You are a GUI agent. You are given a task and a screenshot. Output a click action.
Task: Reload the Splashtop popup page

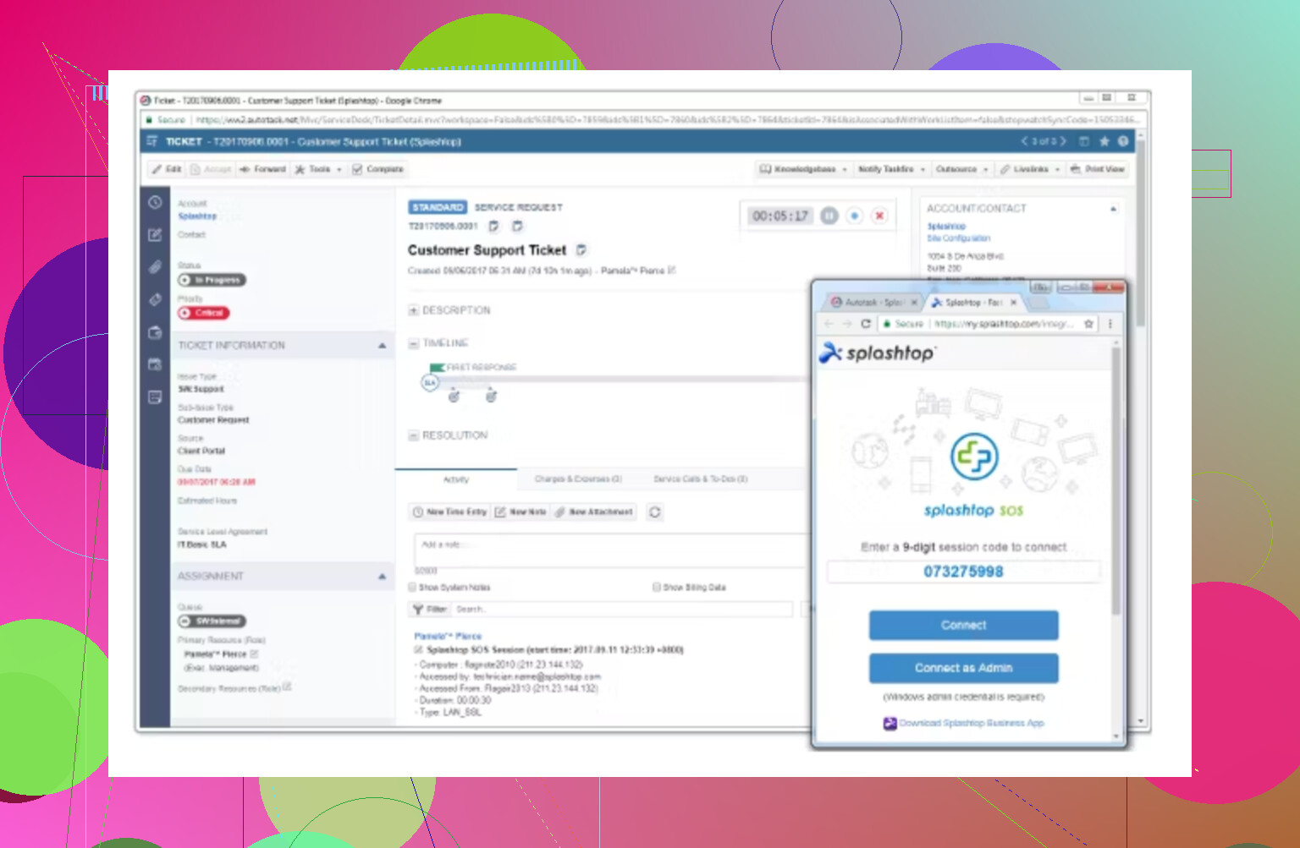866,324
